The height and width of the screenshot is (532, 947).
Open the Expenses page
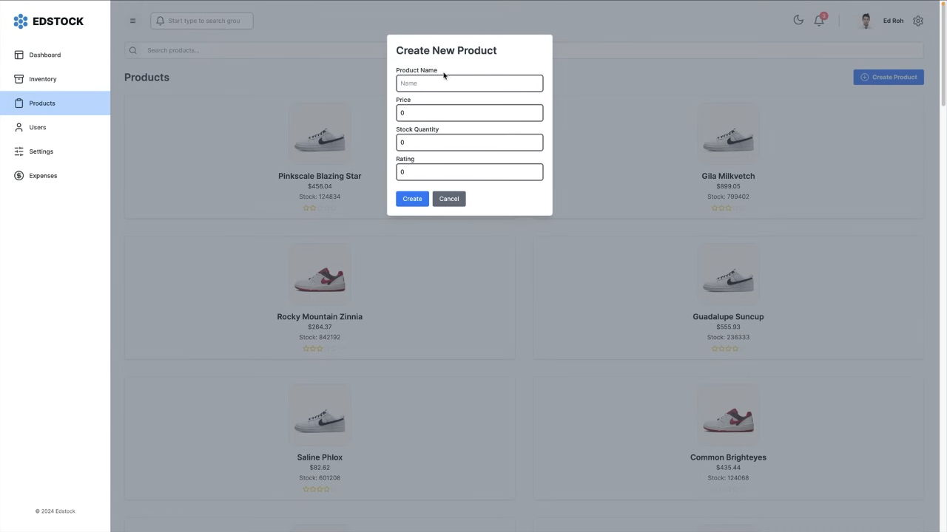click(x=43, y=176)
